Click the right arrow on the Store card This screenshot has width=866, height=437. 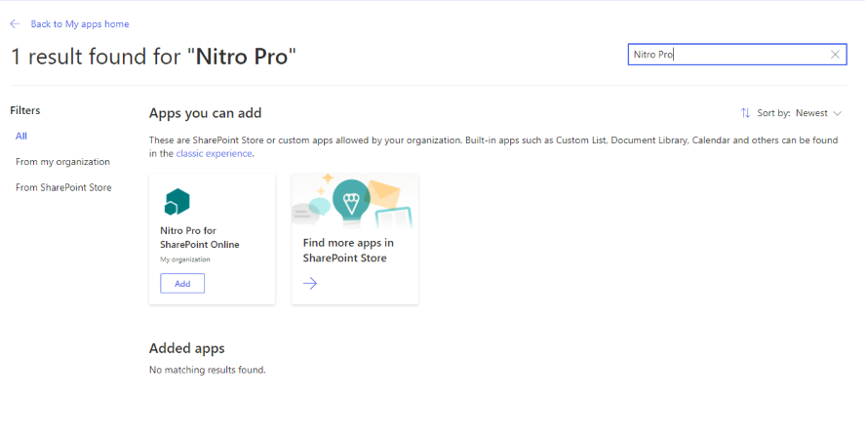click(x=310, y=283)
